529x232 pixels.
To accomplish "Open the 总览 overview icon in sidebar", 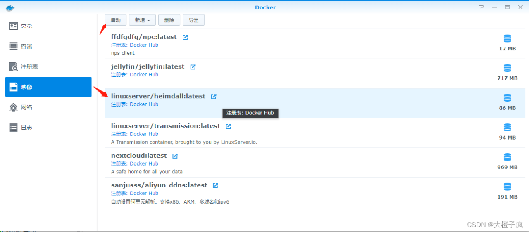I will 14,26.
